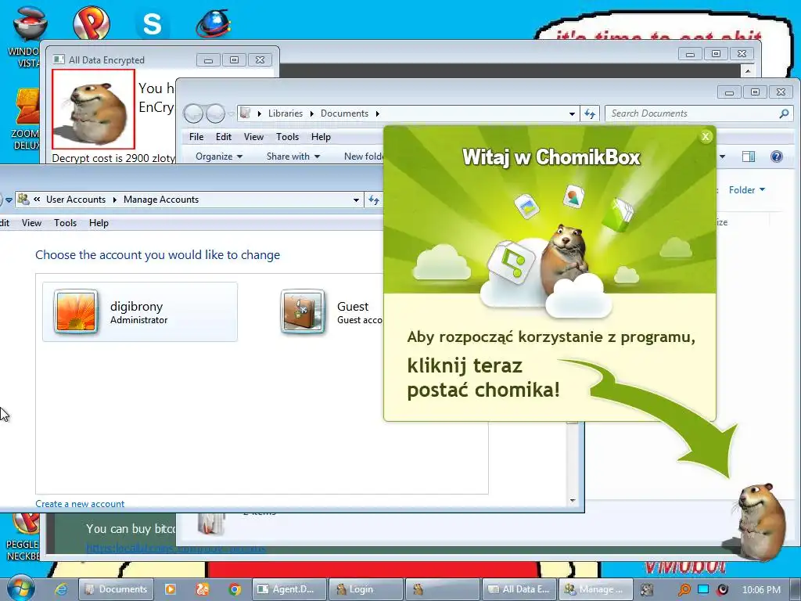Click the taskbar clock showing 10:06 PM
This screenshot has width=801, height=601.
click(761, 590)
